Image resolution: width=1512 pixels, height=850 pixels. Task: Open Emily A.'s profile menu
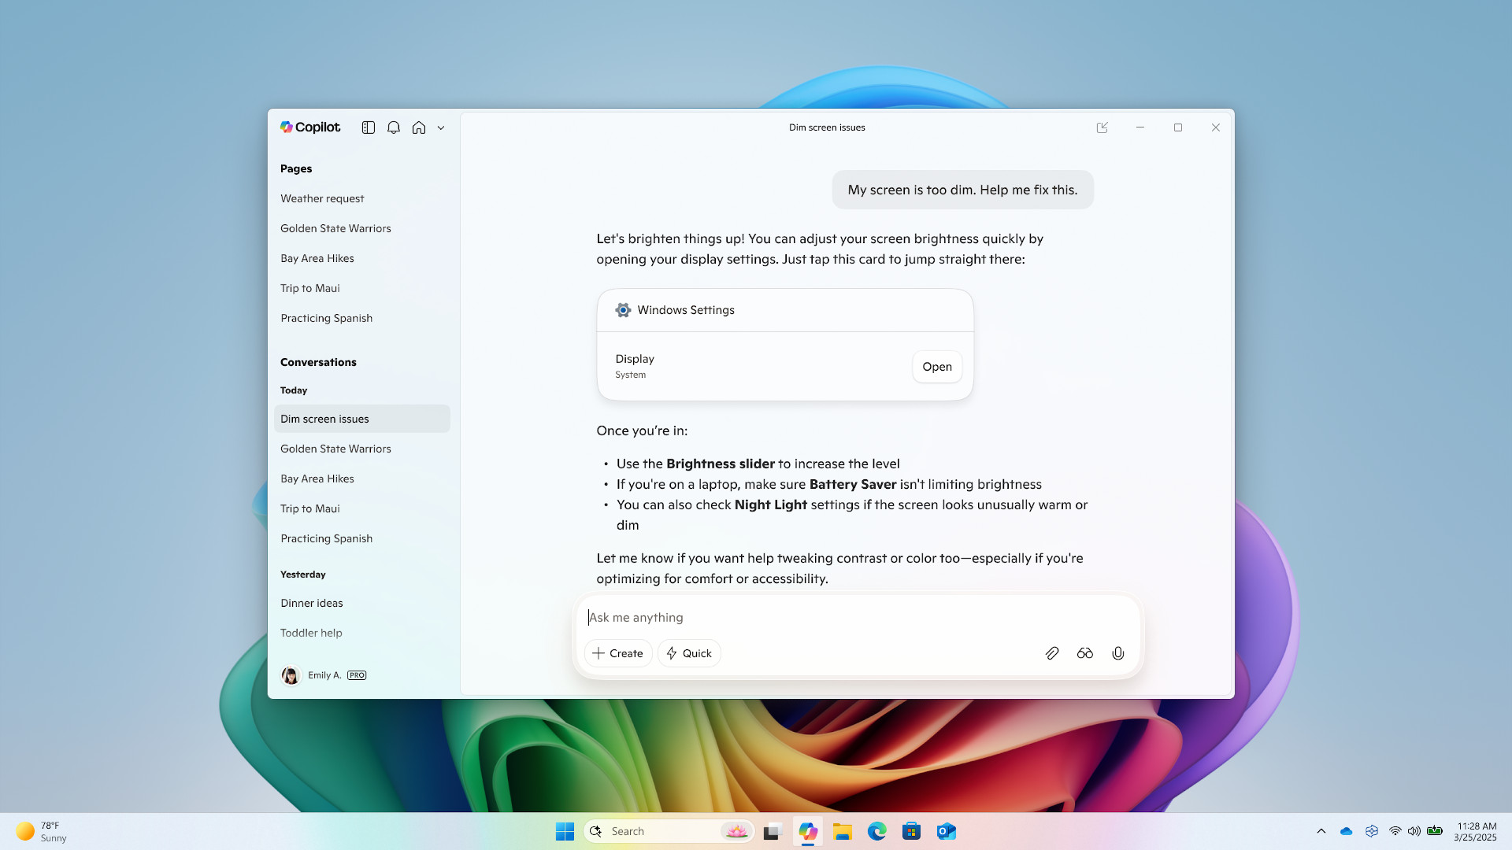click(291, 675)
